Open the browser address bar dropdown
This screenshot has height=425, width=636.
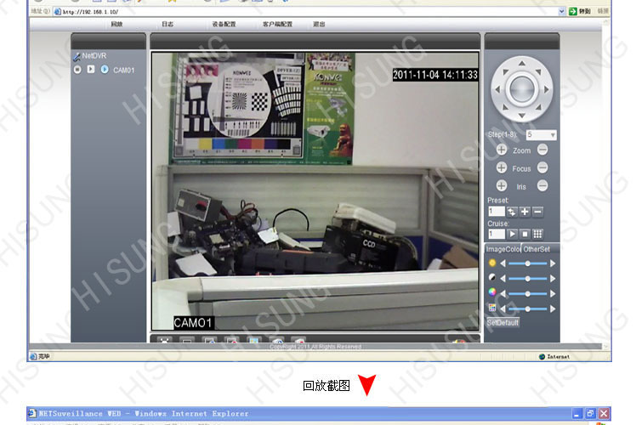pos(561,11)
